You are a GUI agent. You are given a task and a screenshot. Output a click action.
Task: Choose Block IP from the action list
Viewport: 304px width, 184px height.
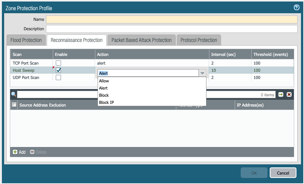point(152,102)
